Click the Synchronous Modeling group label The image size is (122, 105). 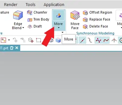click(x=95, y=33)
